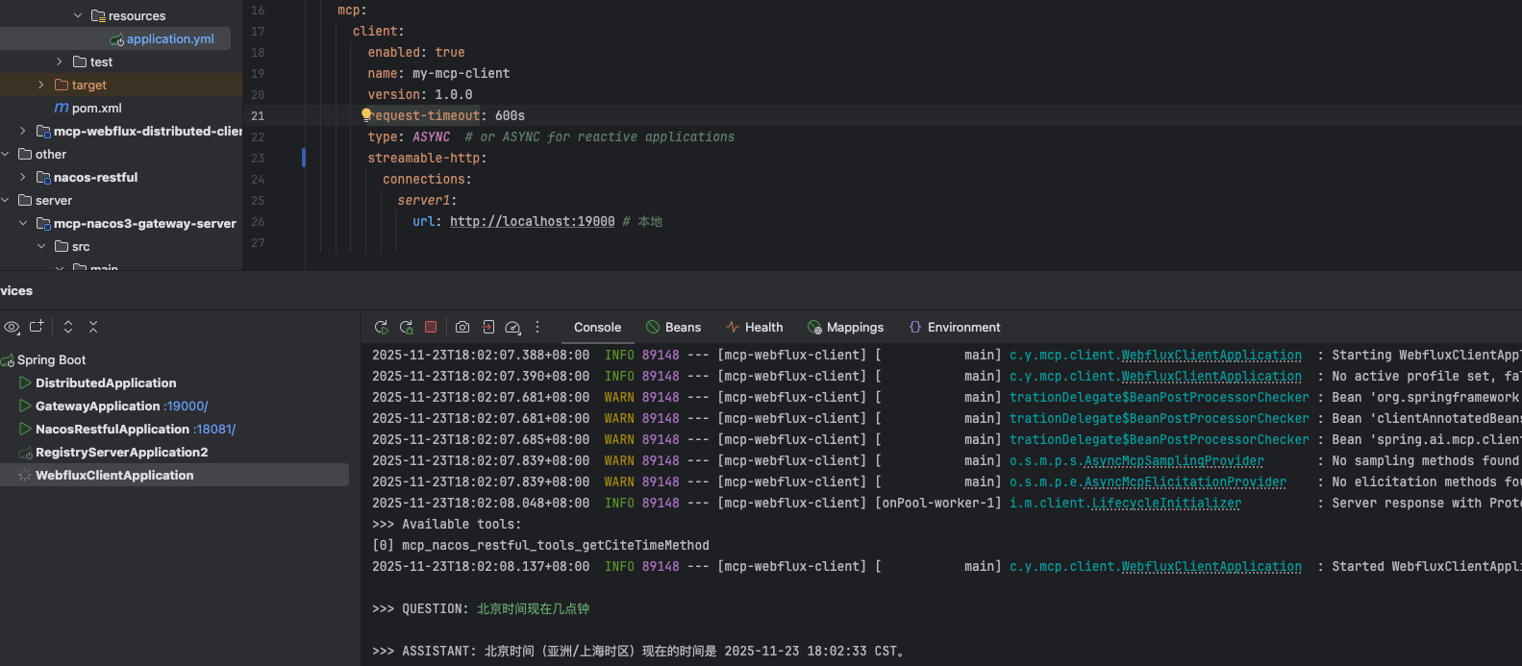Click the Rerun application icon

coord(382,327)
